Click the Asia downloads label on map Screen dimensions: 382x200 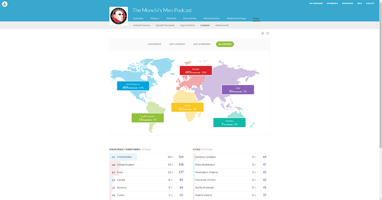(x=238, y=90)
